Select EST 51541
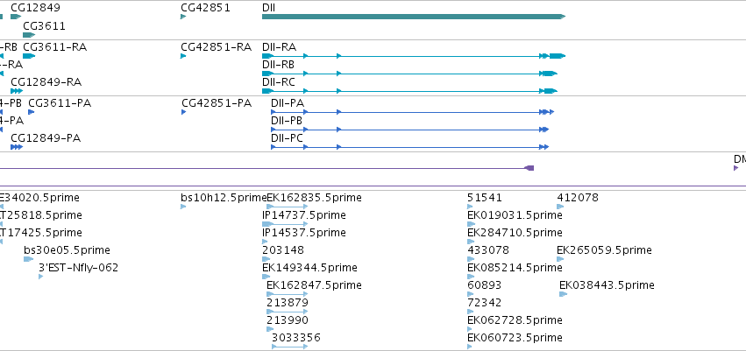746x351 pixels. (x=470, y=207)
